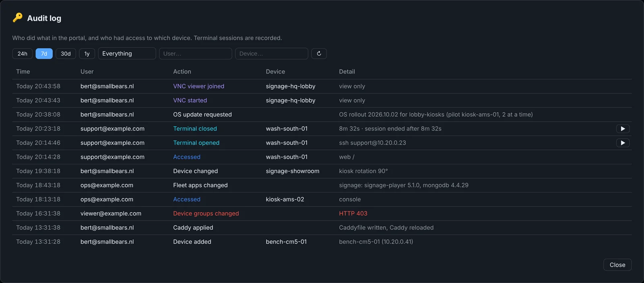Click support@example.com in the 20:14:28 row
Image resolution: width=644 pixels, height=283 pixels.
pos(112,157)
